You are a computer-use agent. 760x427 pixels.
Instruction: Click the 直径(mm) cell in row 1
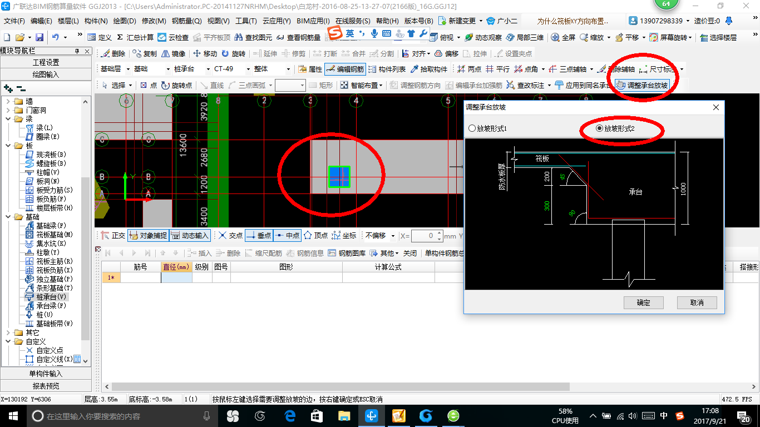[176, 277]
